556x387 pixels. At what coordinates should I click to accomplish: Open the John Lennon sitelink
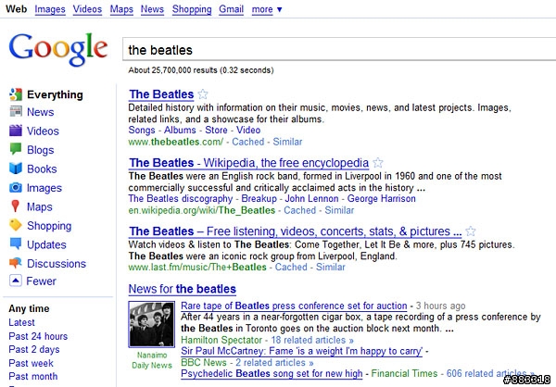click(x=311, y=198)
